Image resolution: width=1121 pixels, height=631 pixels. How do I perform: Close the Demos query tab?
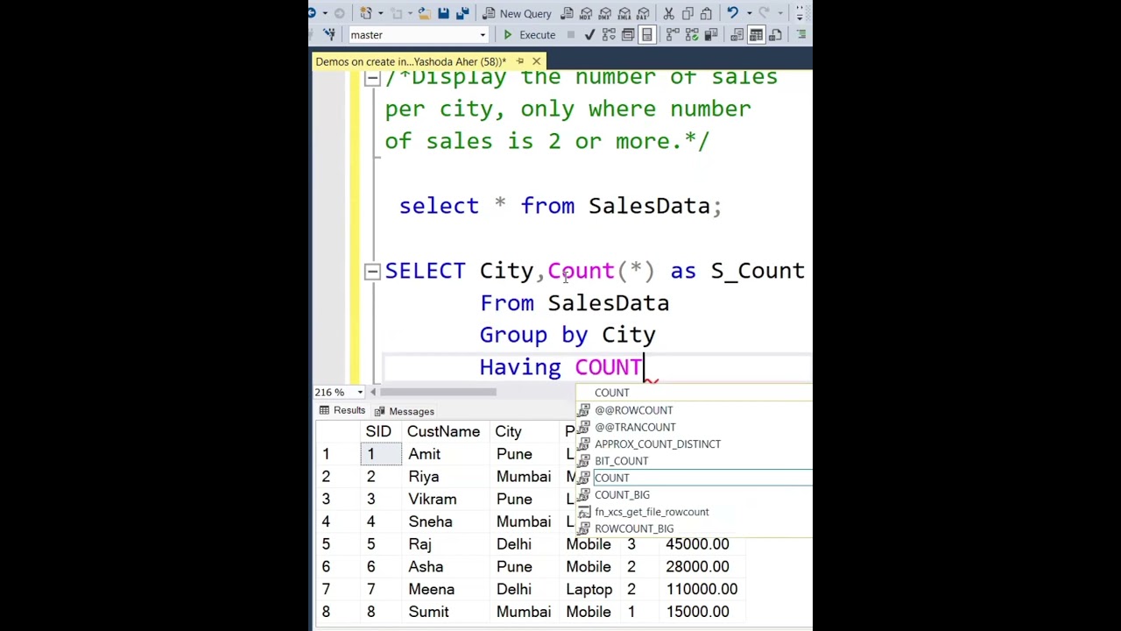536,61
